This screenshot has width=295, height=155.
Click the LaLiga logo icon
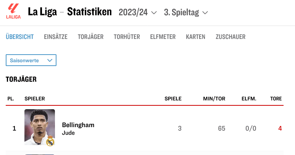coord(13,11)
